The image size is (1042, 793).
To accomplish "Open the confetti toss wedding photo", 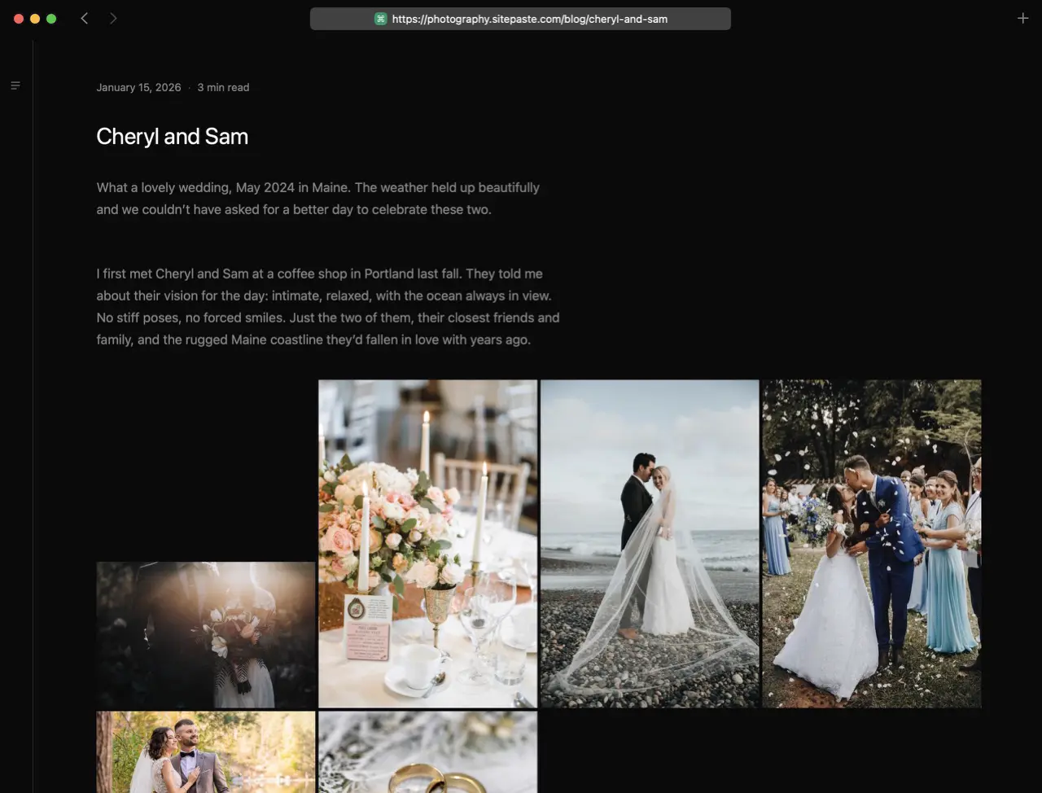I will pyautogui.click(x=871, y=543).
